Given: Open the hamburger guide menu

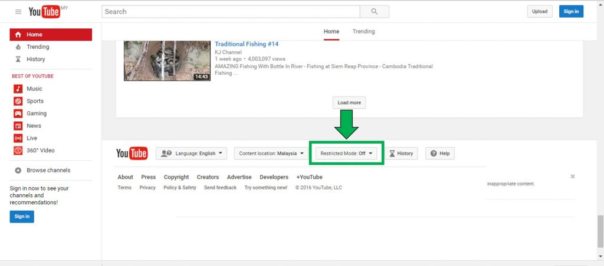Looking at the screenshot, I should tap(18, 12).
